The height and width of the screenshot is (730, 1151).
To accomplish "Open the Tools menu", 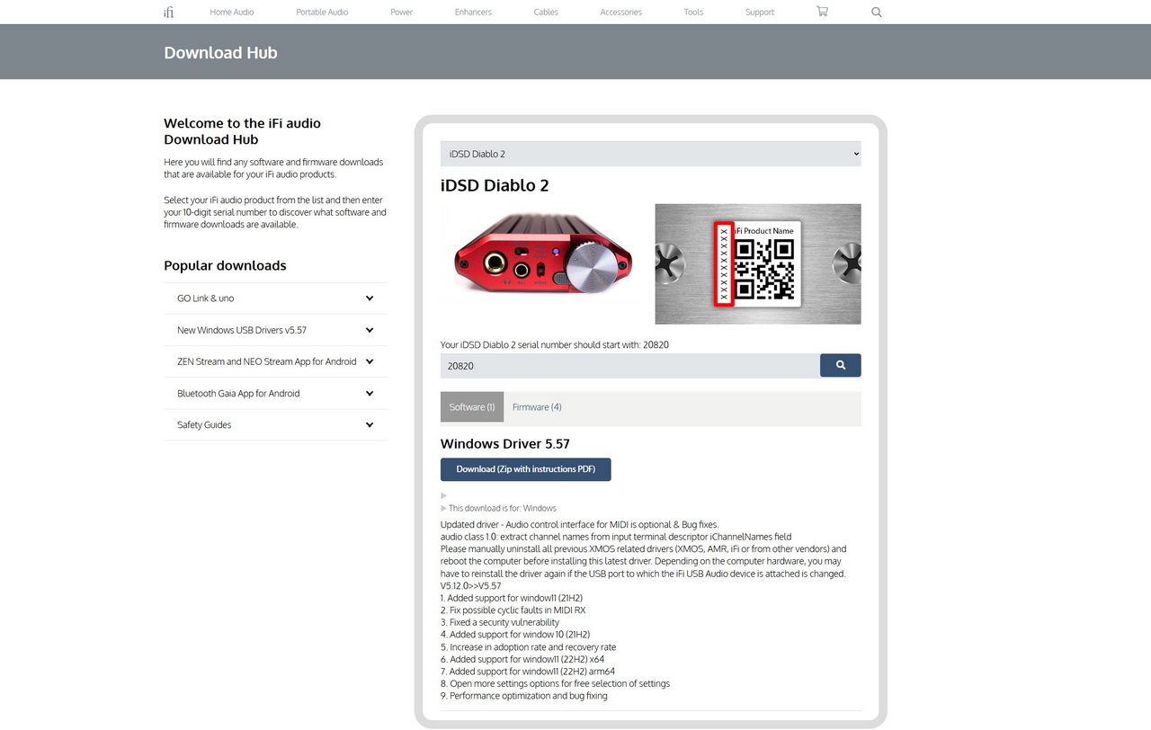I will point(693,13).
